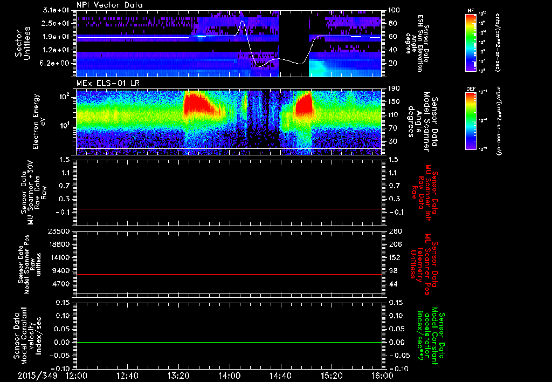Viewport: 552px width, 382px height.
Task: Click the 1.9e+01 sector tick label
Action: (56, 37)
